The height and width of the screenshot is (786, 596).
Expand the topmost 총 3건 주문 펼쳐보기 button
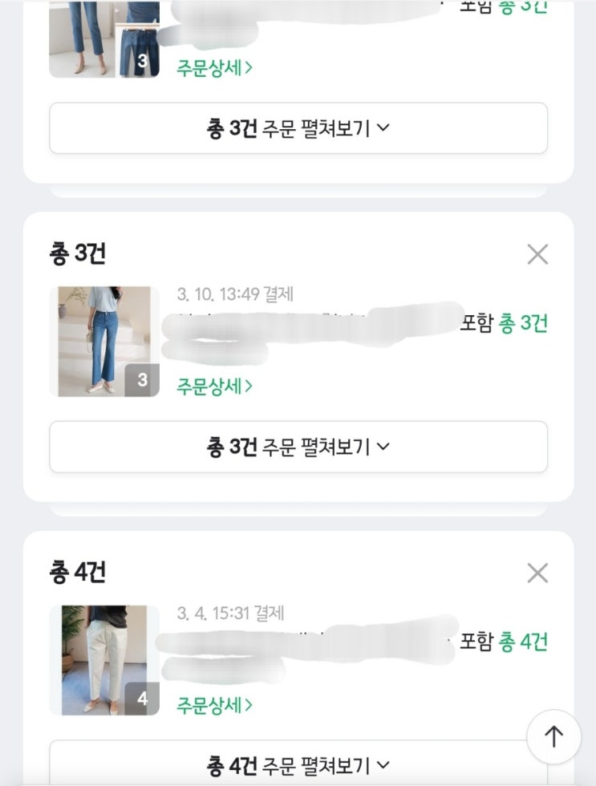pos(298,128)
